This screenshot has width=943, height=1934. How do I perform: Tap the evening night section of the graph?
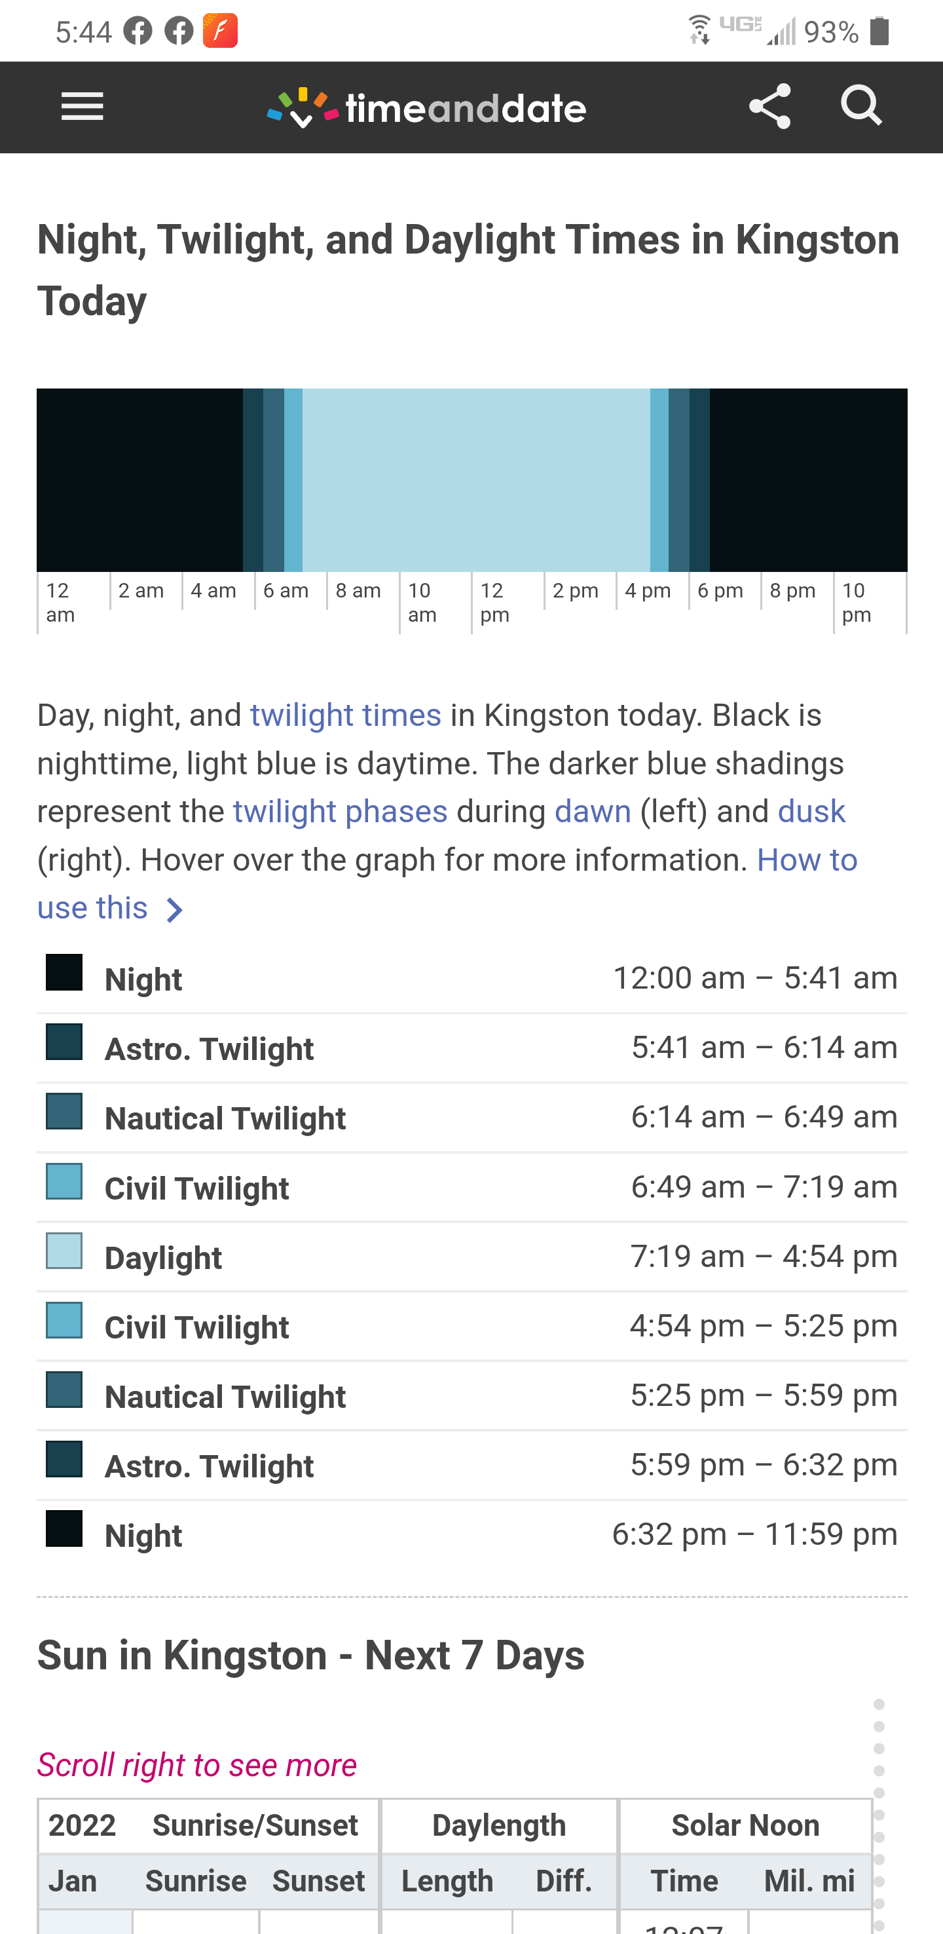coord(808,480)
